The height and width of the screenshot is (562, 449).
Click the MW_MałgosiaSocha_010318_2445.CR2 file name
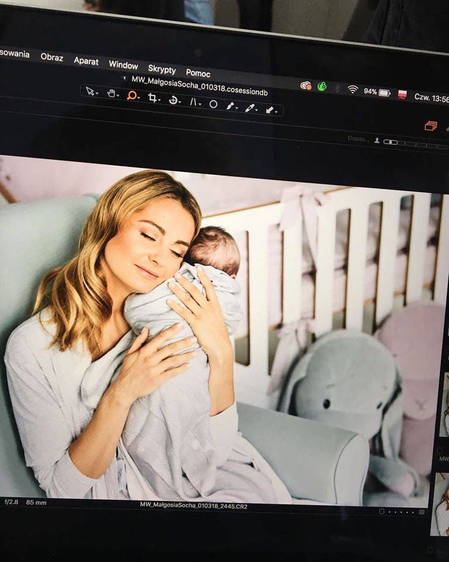194,505
